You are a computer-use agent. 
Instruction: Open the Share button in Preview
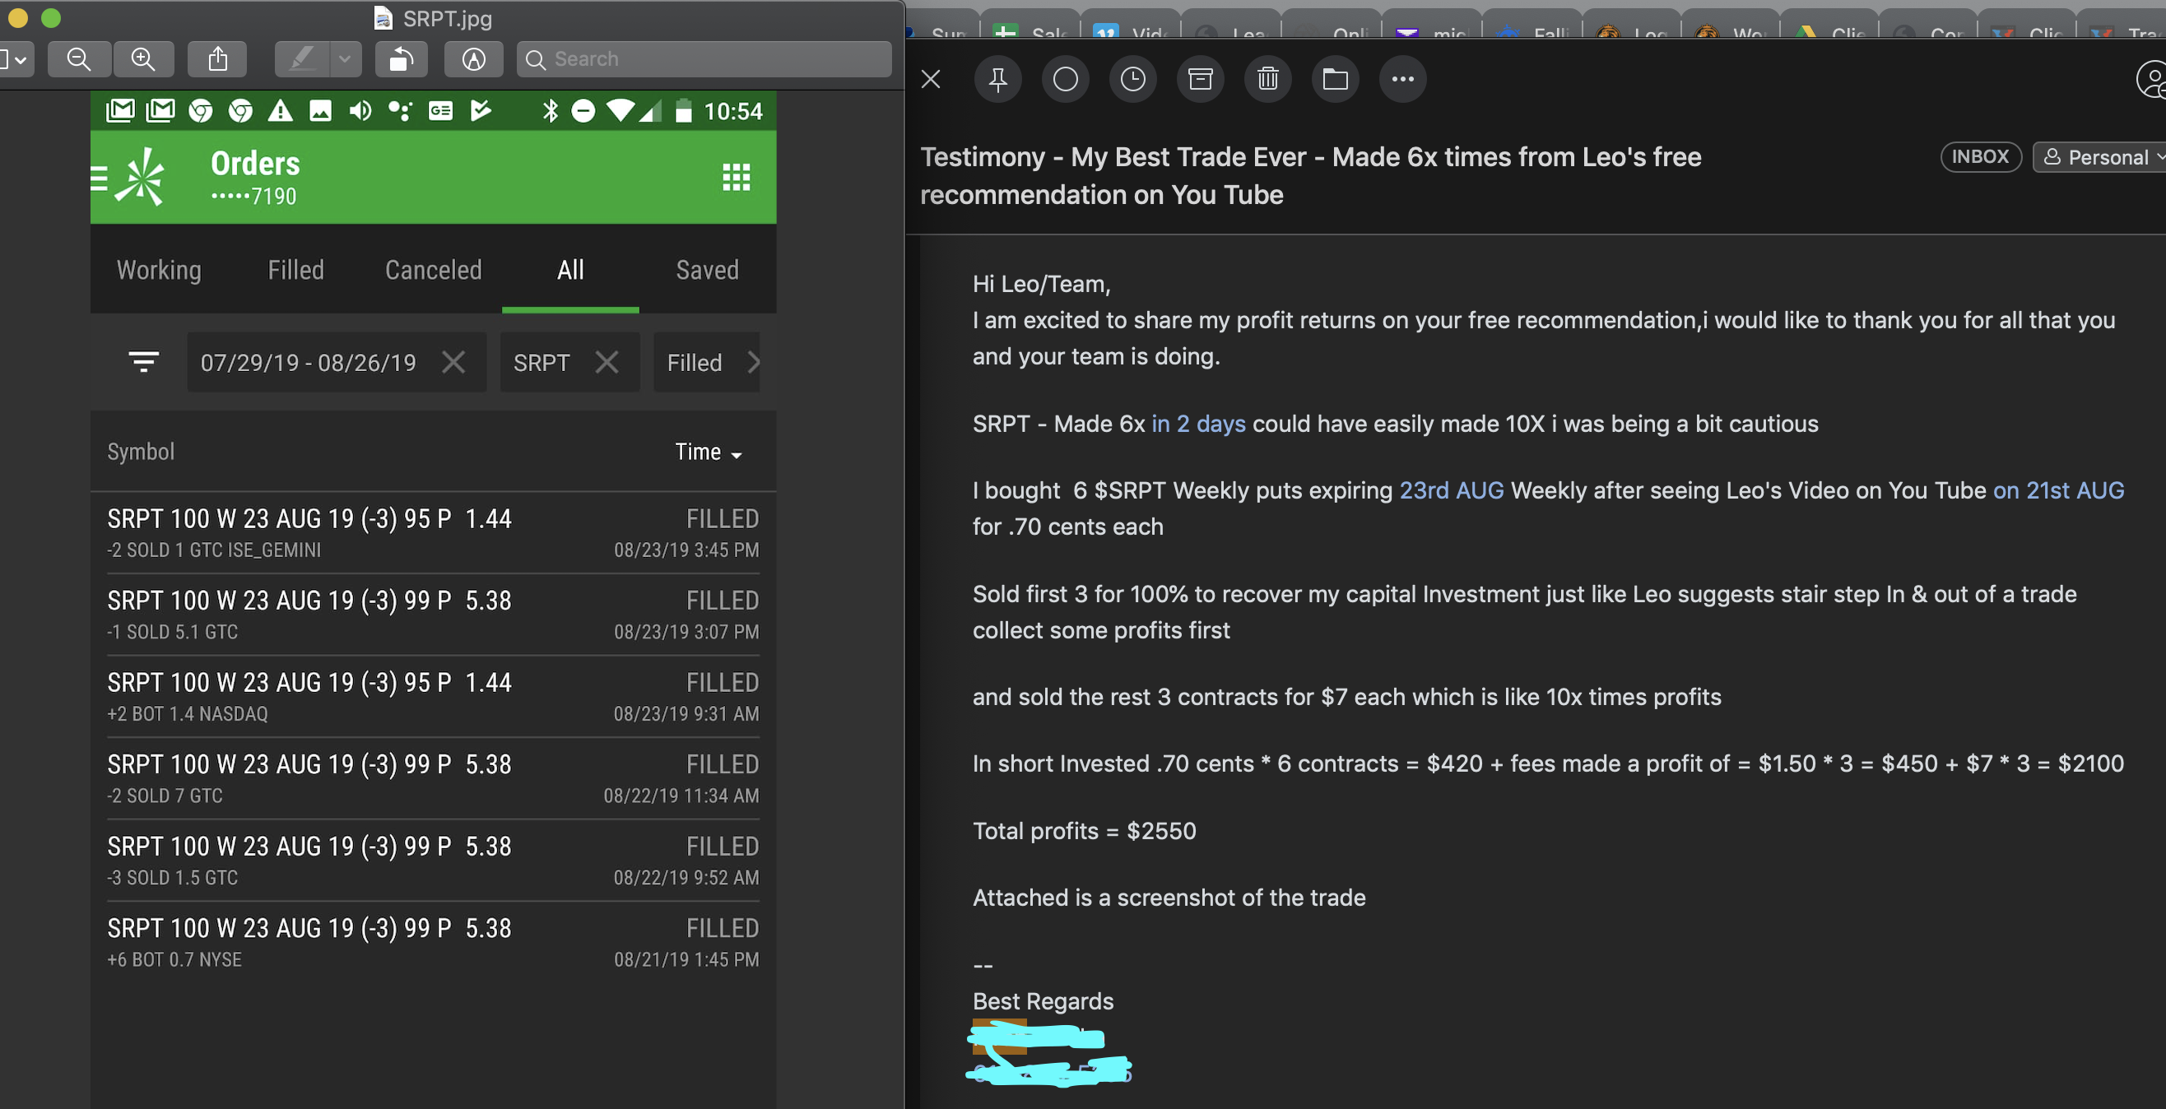click(218, 59)
